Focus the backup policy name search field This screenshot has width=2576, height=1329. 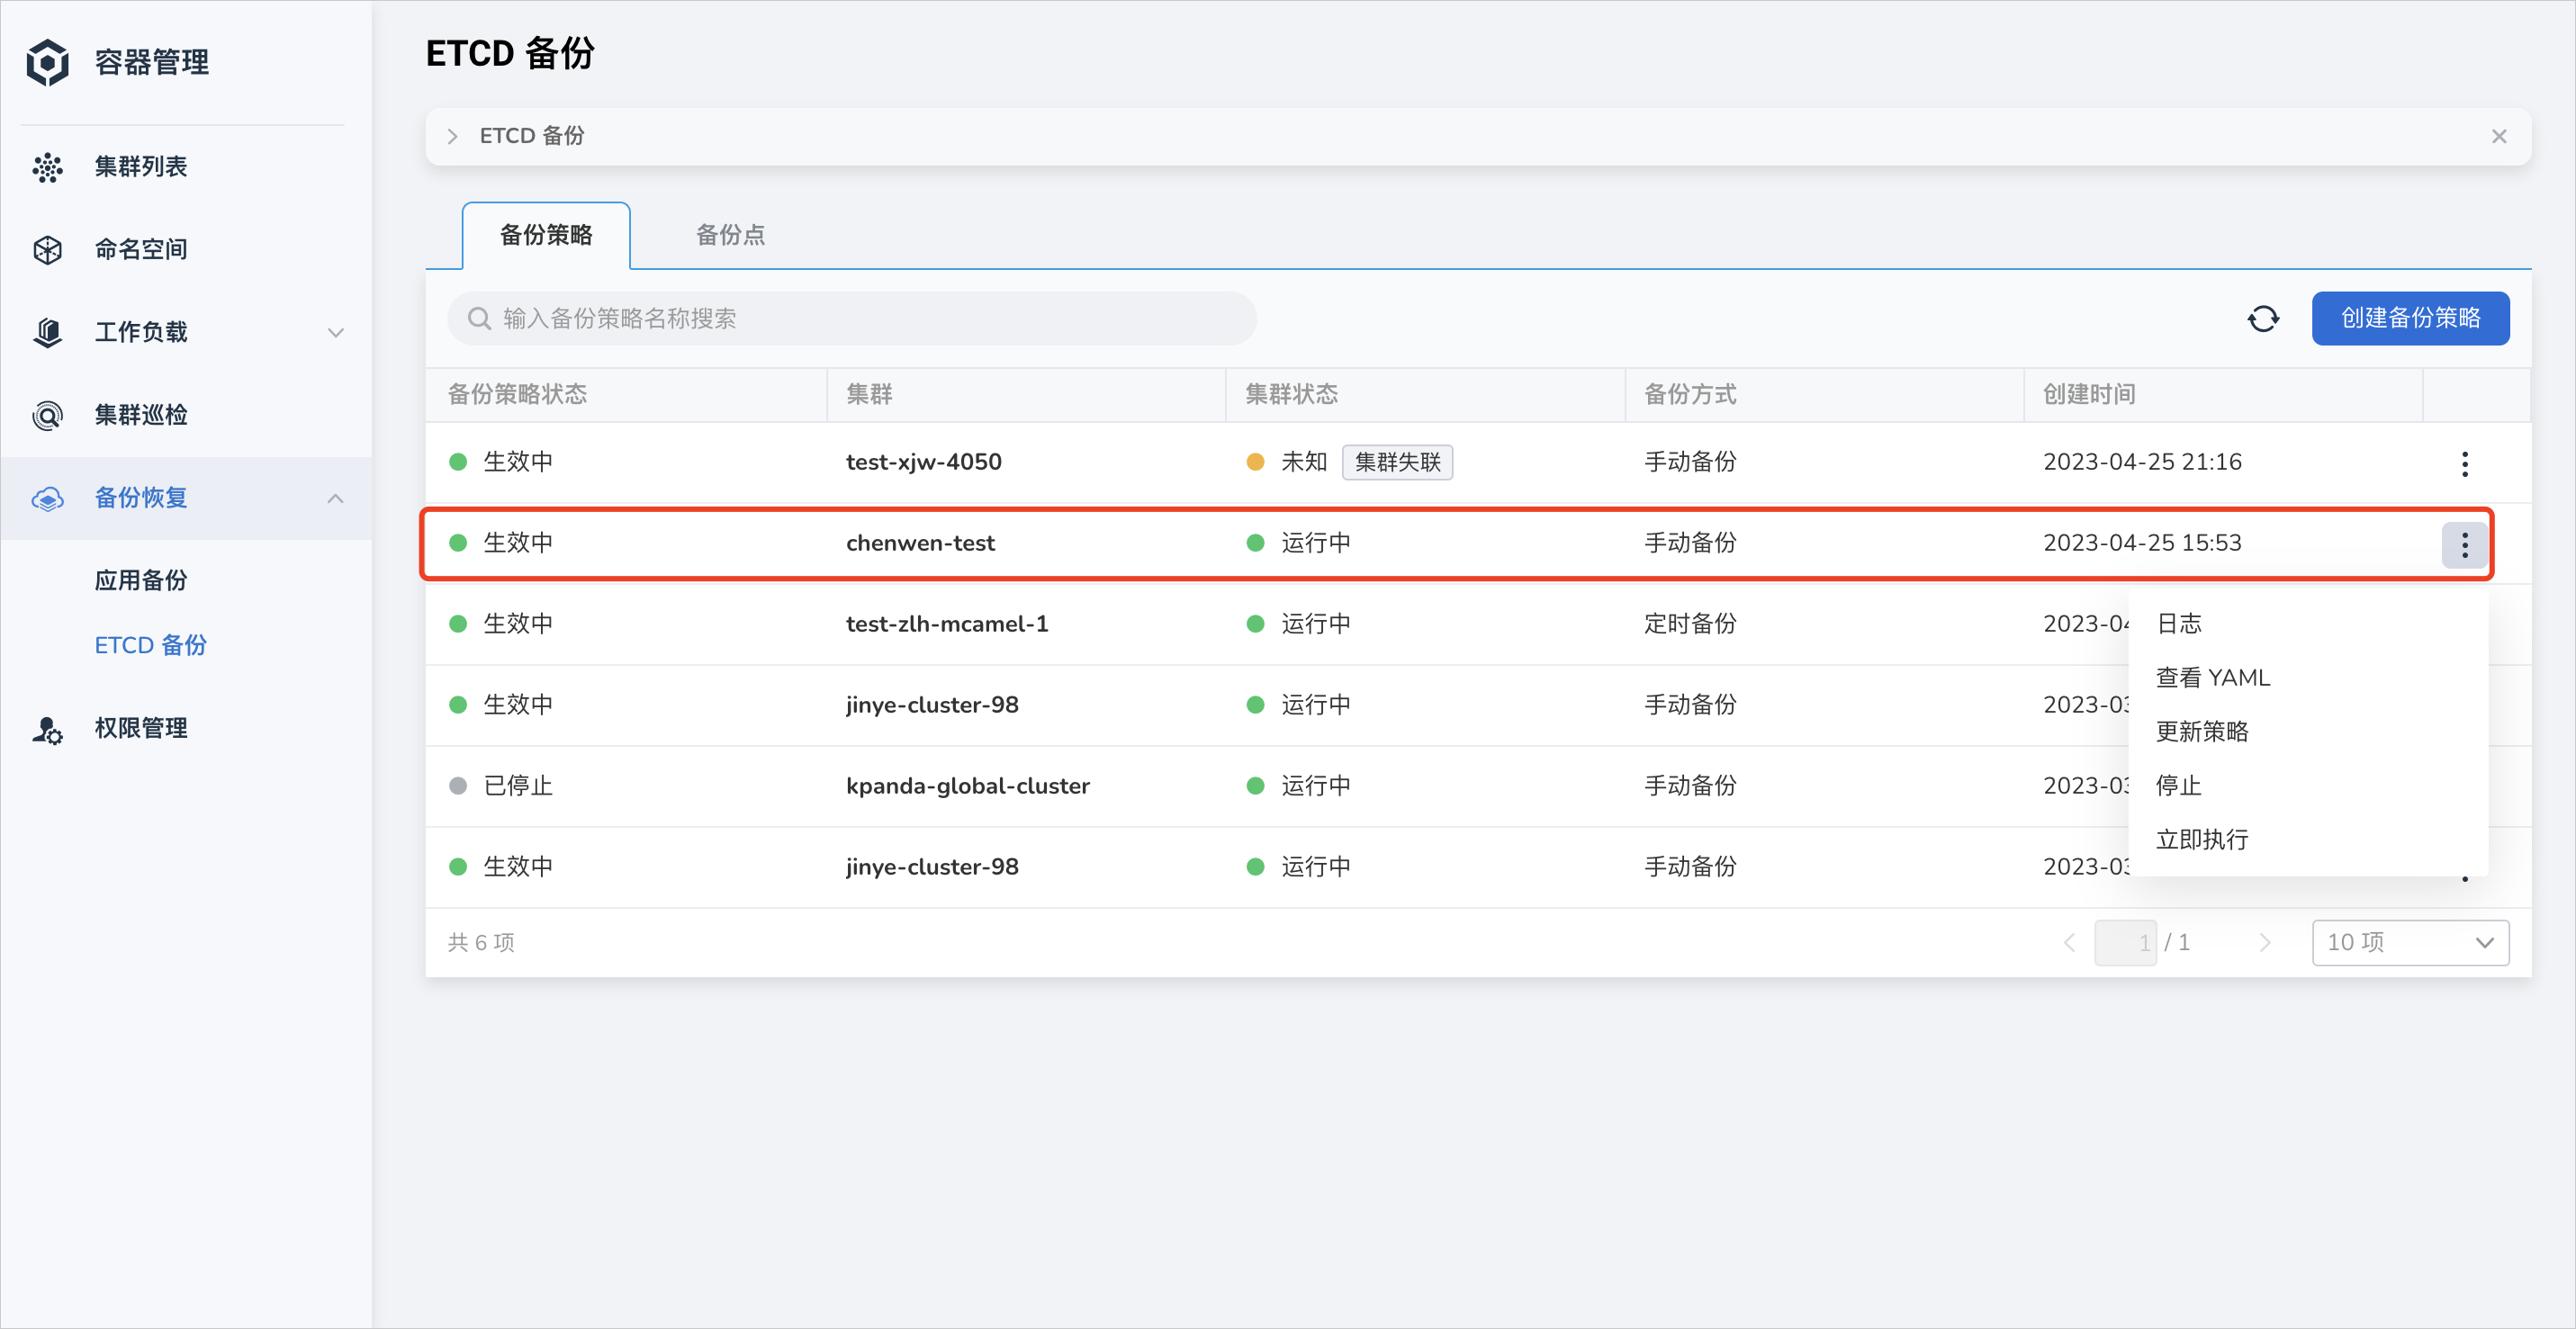click(851, 319)
